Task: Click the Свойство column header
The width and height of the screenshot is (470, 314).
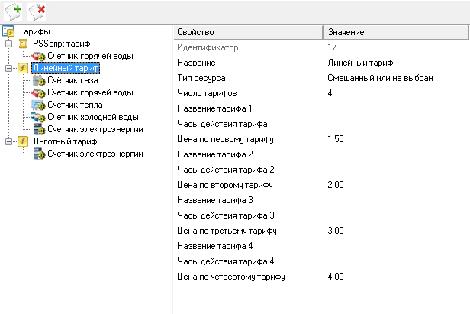Action: click(248, 32)
